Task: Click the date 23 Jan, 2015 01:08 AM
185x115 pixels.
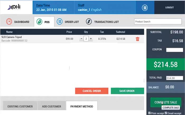Action: coord(51,10)
